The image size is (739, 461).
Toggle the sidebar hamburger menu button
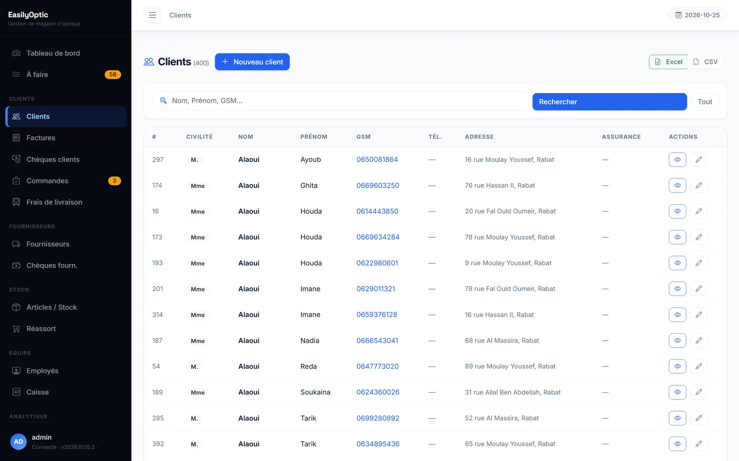[x=152, y=15]
